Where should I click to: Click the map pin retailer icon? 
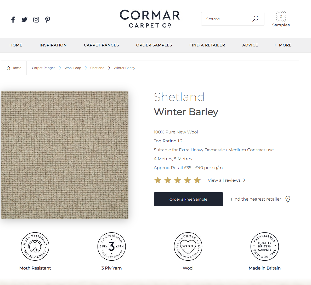pyautogui.click(x=288, y=199)
